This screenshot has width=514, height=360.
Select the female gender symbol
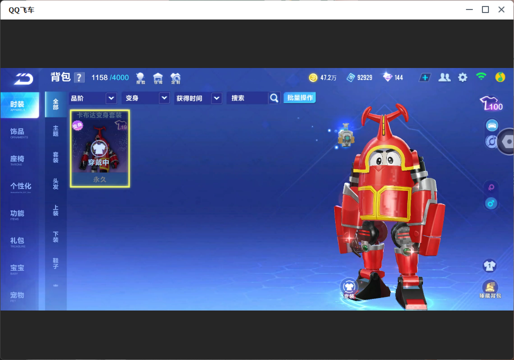[491, 187]
